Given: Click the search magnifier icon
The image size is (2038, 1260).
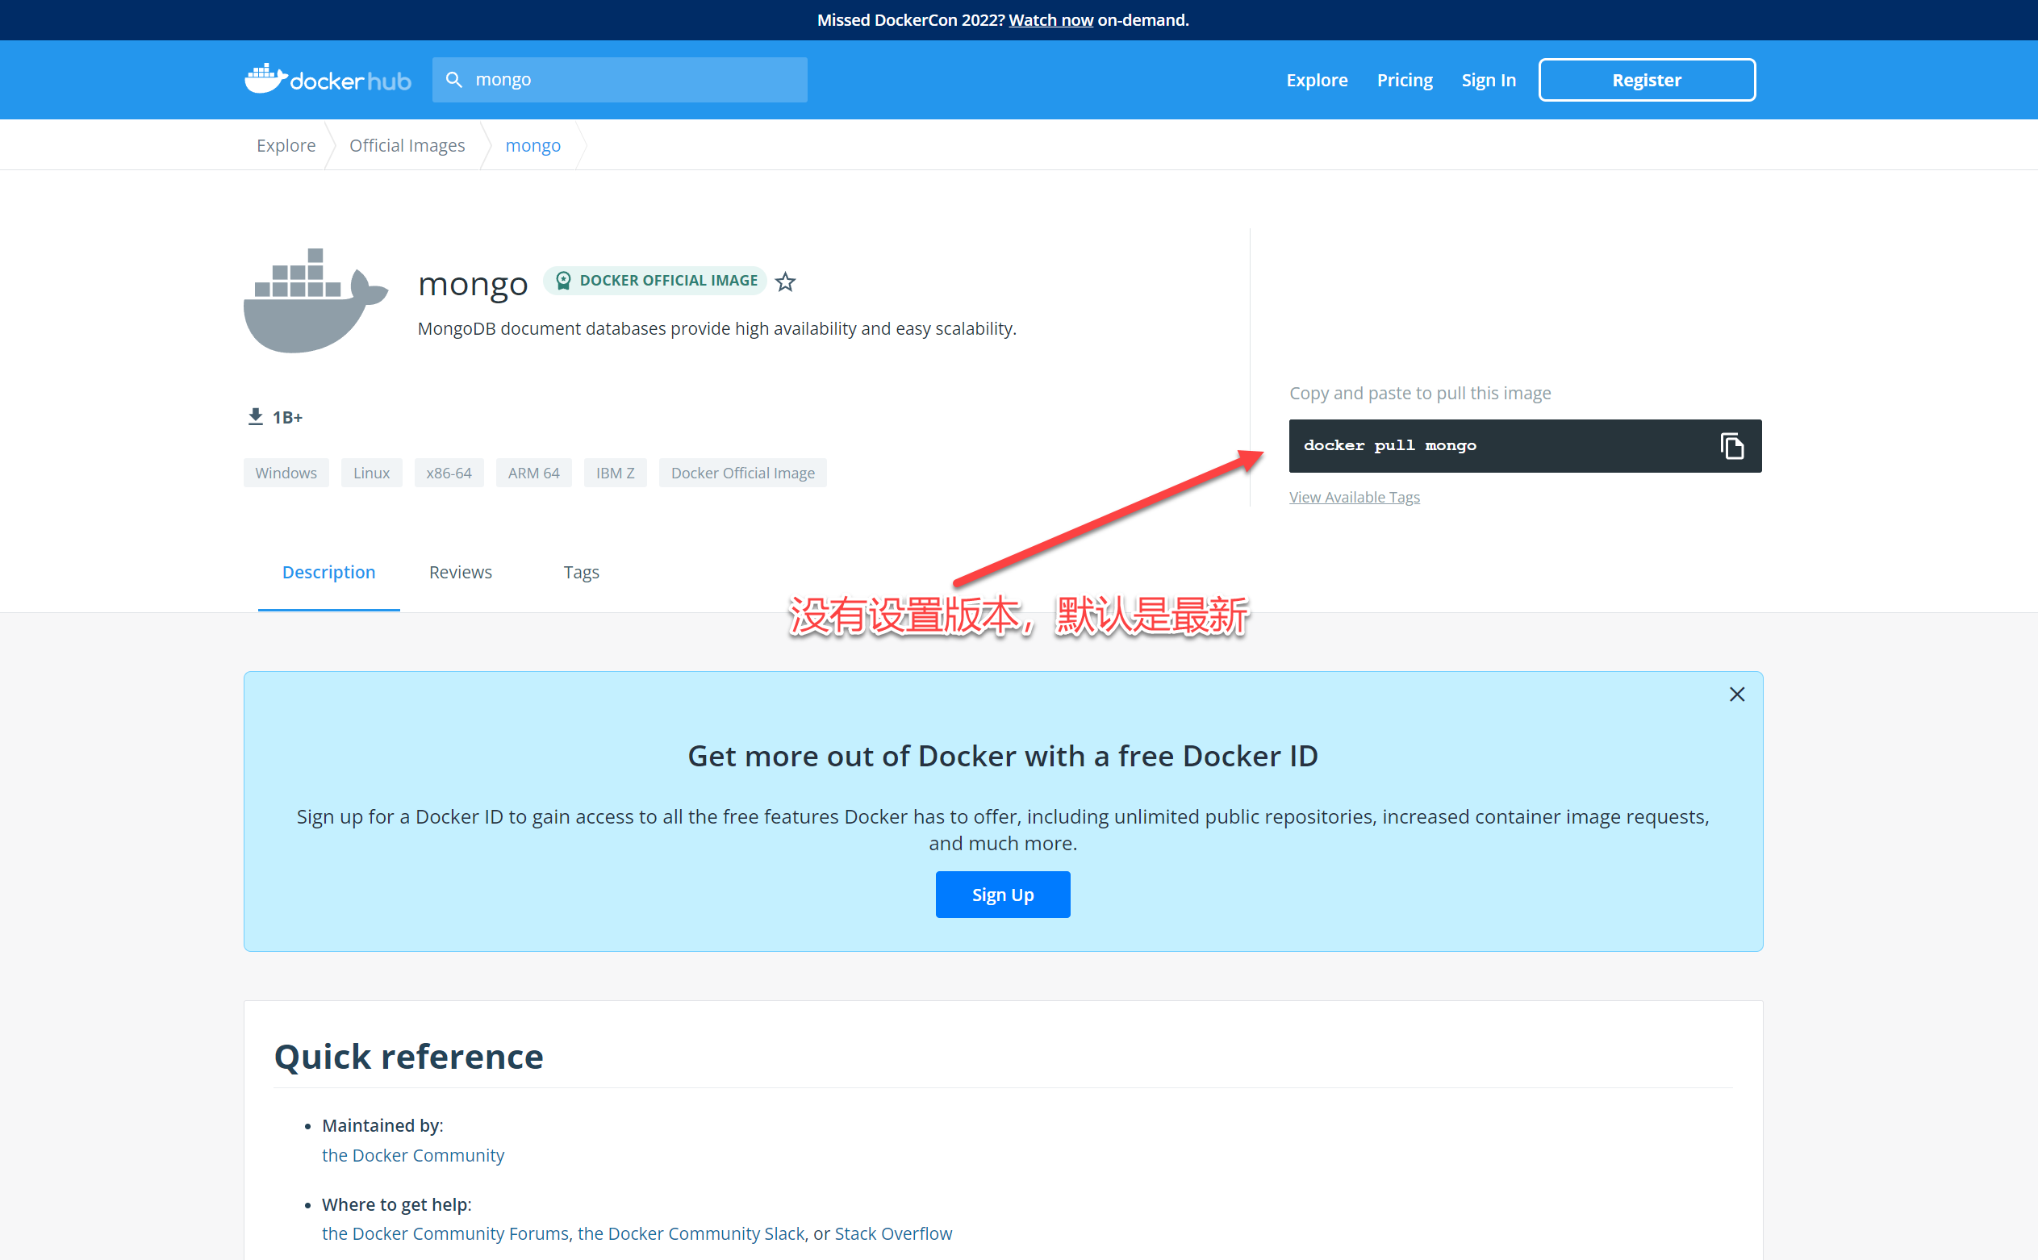Looking at the screenshot, I should pyautogui.click(x=453, y=80).
